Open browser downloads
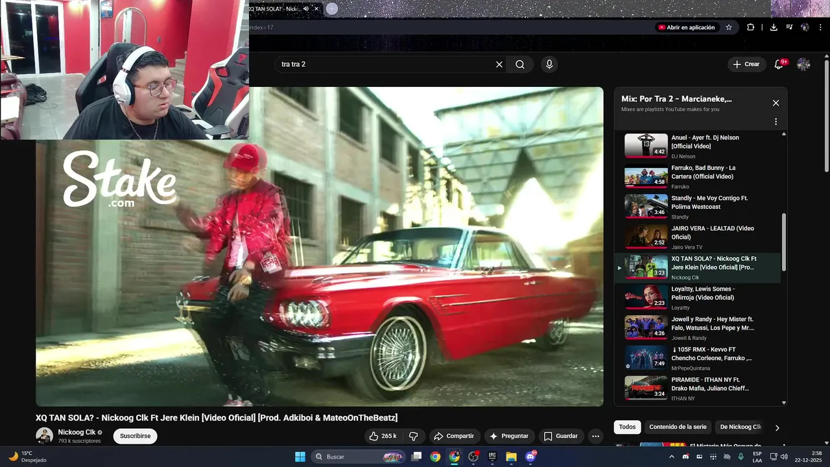 (x=774, y=27)
